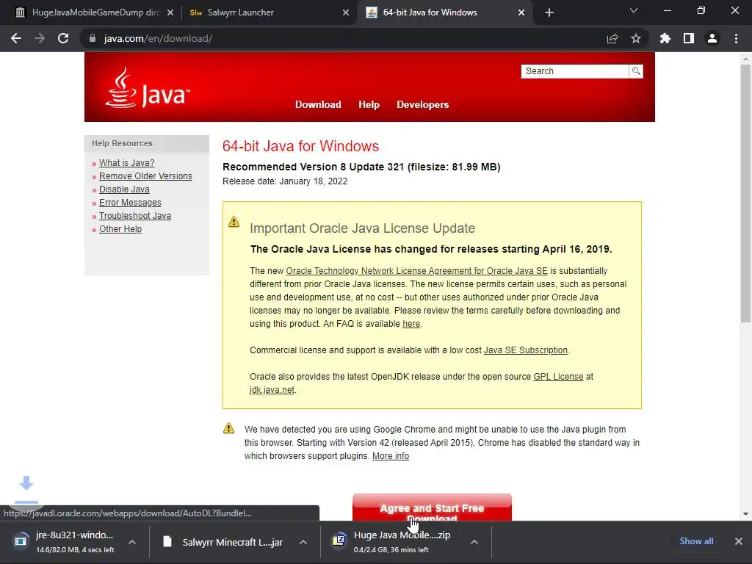Open the 'Other Help' link

point(120,229)
